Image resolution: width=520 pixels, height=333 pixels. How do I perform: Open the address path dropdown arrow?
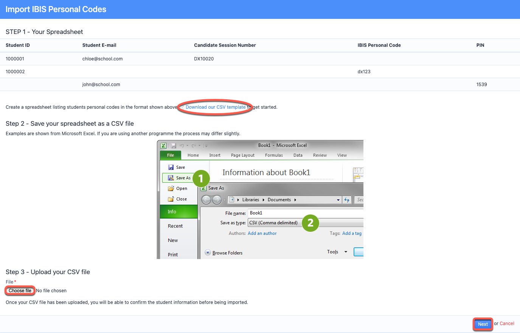(x=338, y=200)
